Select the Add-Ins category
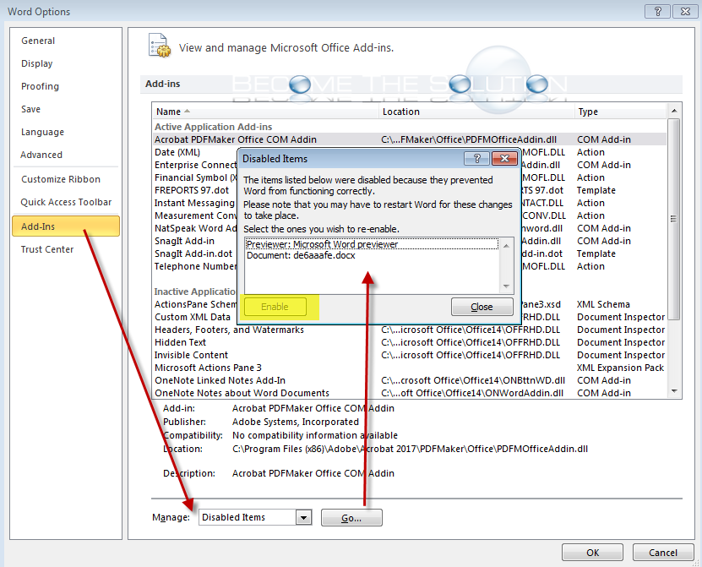 pyautogui.click(x=66, y=226)
